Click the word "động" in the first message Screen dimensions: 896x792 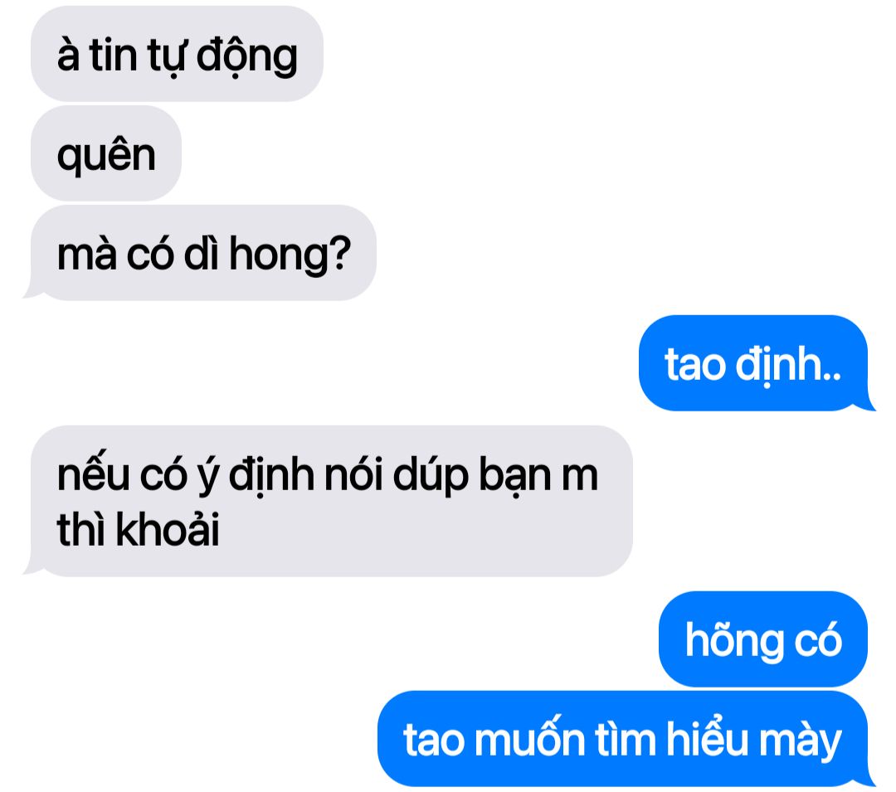[247, 57]
